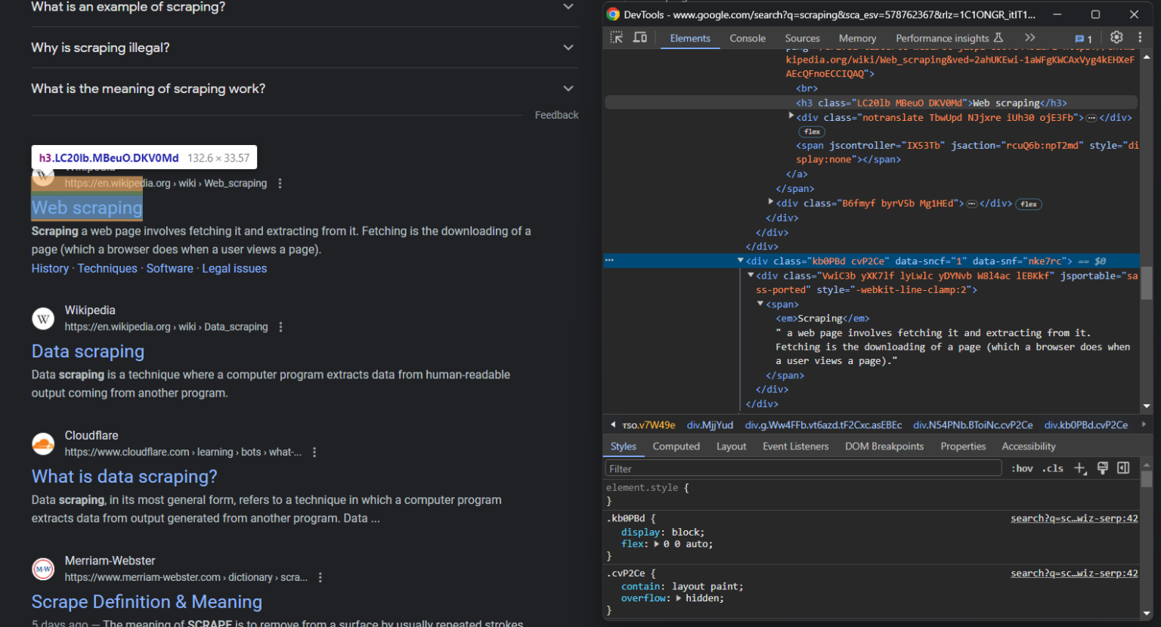Show more DevTools tabs via double chevron
The width and height of the screenshot is (1161, 627).
(1029, 38)
